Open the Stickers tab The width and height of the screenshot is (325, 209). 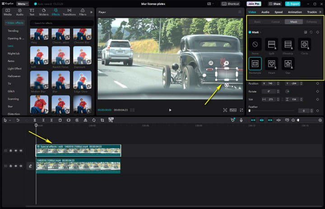coord(43,12)
